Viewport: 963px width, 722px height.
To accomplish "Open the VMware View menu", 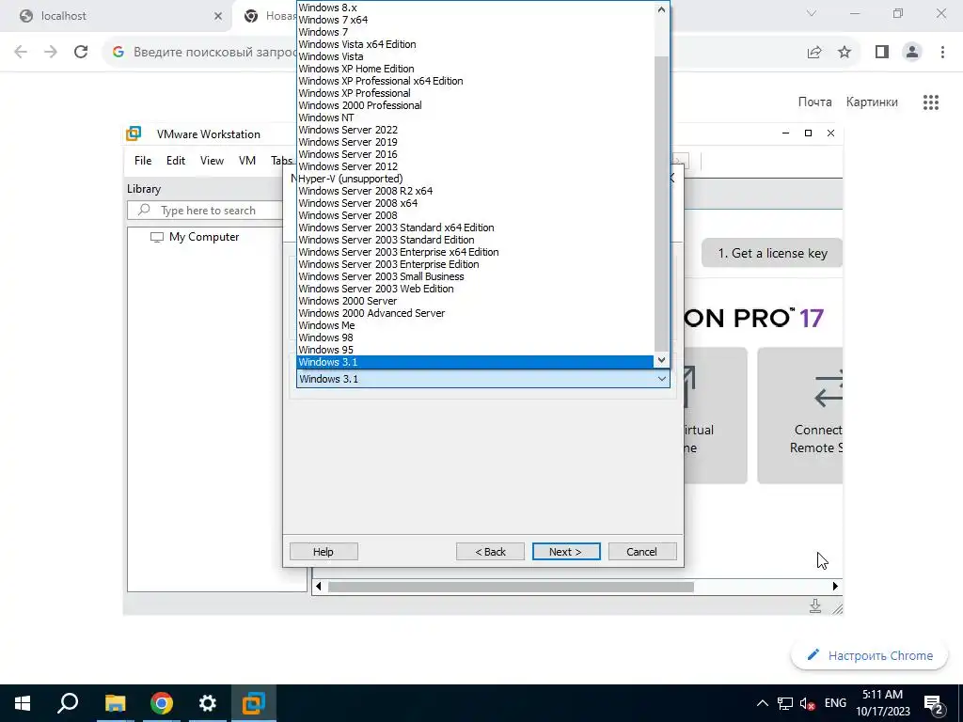I will [x=212, y=160].
